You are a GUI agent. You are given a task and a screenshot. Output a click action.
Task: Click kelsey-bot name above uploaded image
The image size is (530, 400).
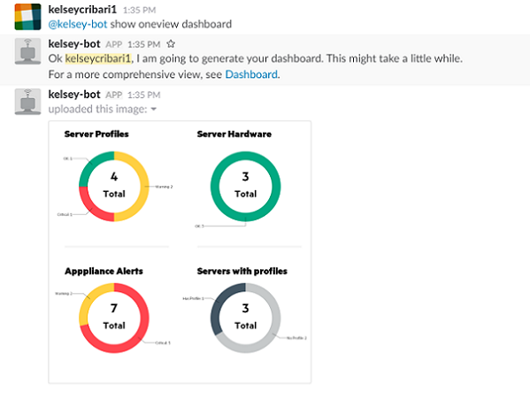74,95
